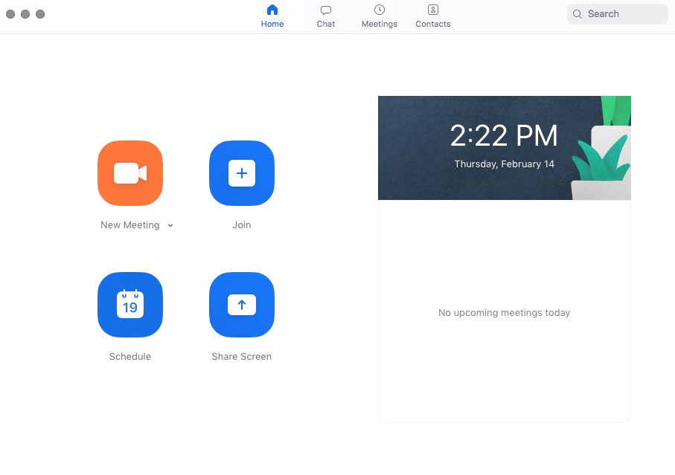Click the 'New Meeting' text label
The width and height of the screenshot is (675, 475).
click(130, 225)
